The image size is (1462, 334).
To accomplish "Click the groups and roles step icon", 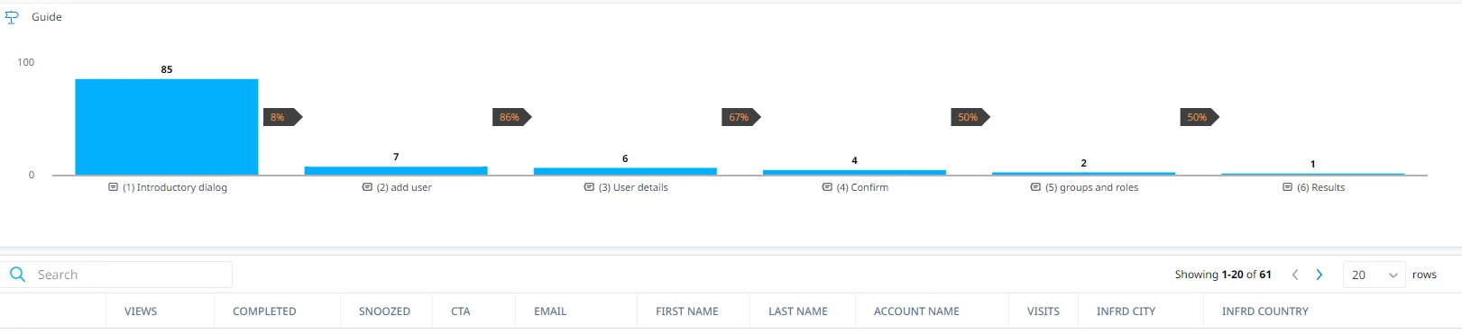I will pyautogui.click(x=1035, y=187).
